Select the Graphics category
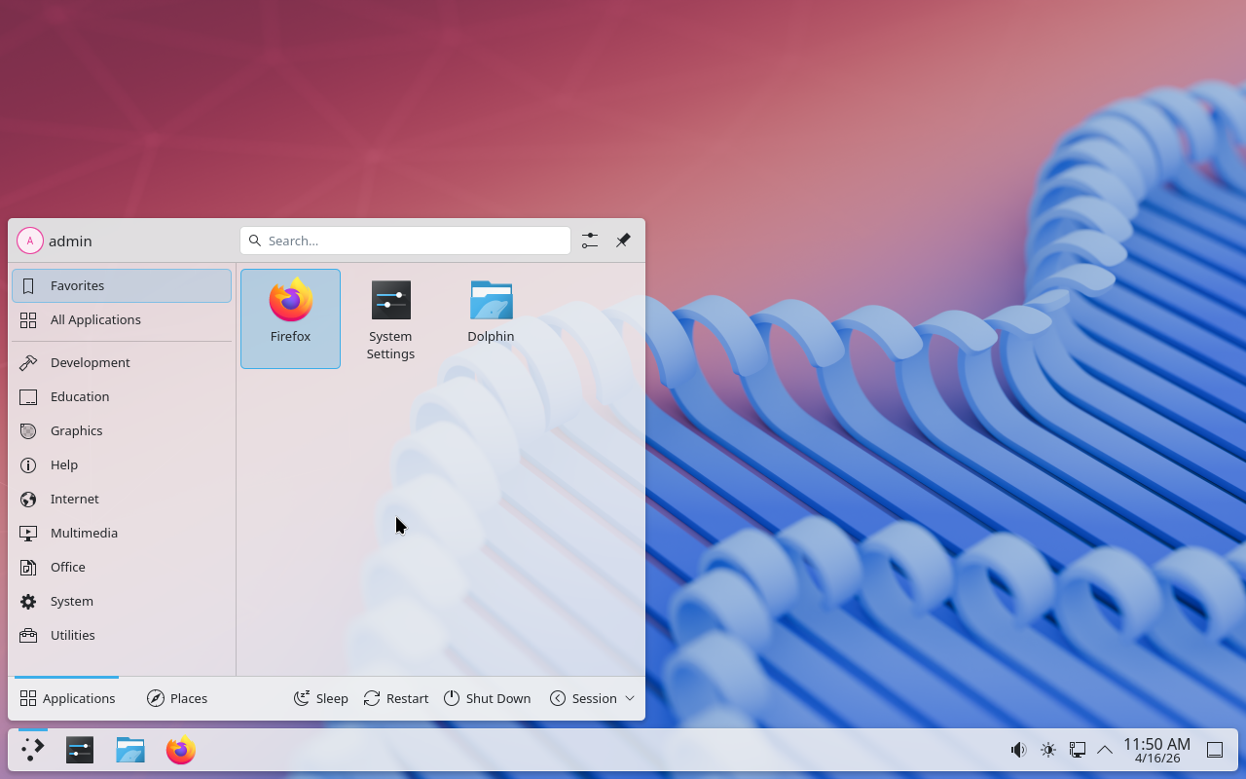Viewport: 1246px width, 779px height. 76,430
